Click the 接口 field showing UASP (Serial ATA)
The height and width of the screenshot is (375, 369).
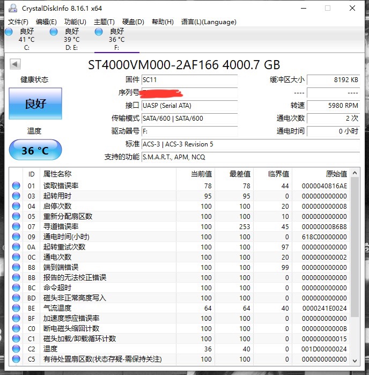point(189,106)
